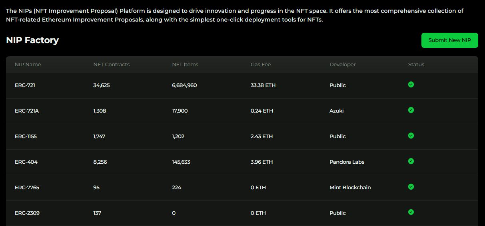The width and height of the screenshot is (485, 226).
Task: Click the green status checkmark for ERC-721
Action: [x=411, y=85]
